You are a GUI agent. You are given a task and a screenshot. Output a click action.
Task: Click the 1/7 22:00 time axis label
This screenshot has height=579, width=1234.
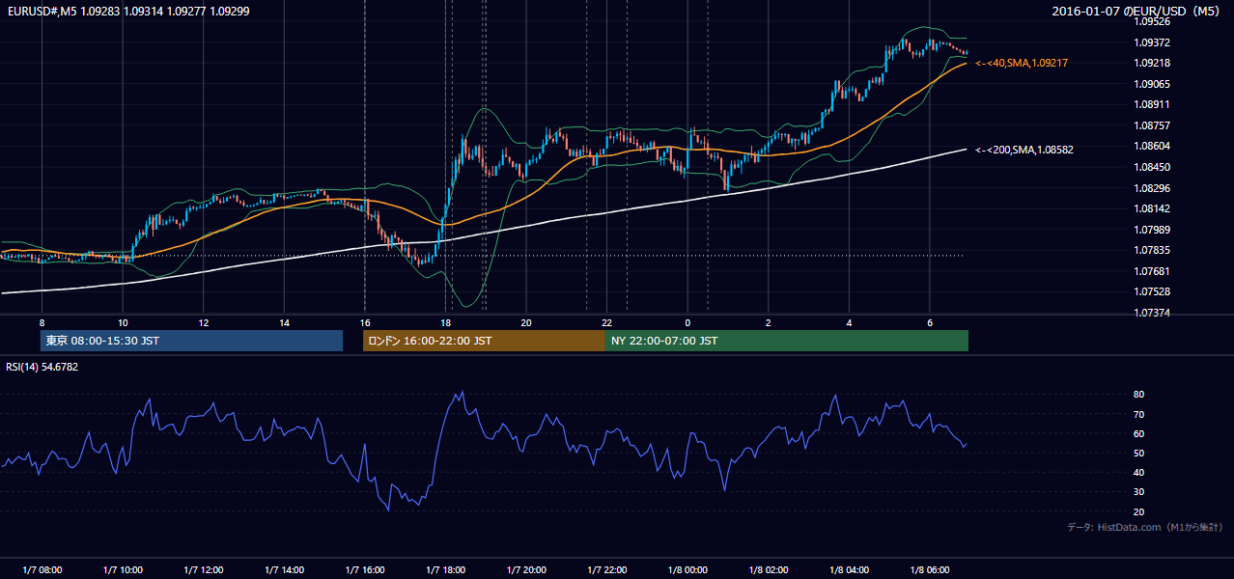(x=606, y=570)
